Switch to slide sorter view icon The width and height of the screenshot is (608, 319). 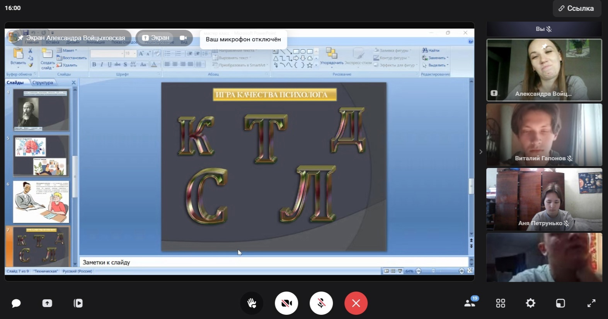tap(393, 271)
